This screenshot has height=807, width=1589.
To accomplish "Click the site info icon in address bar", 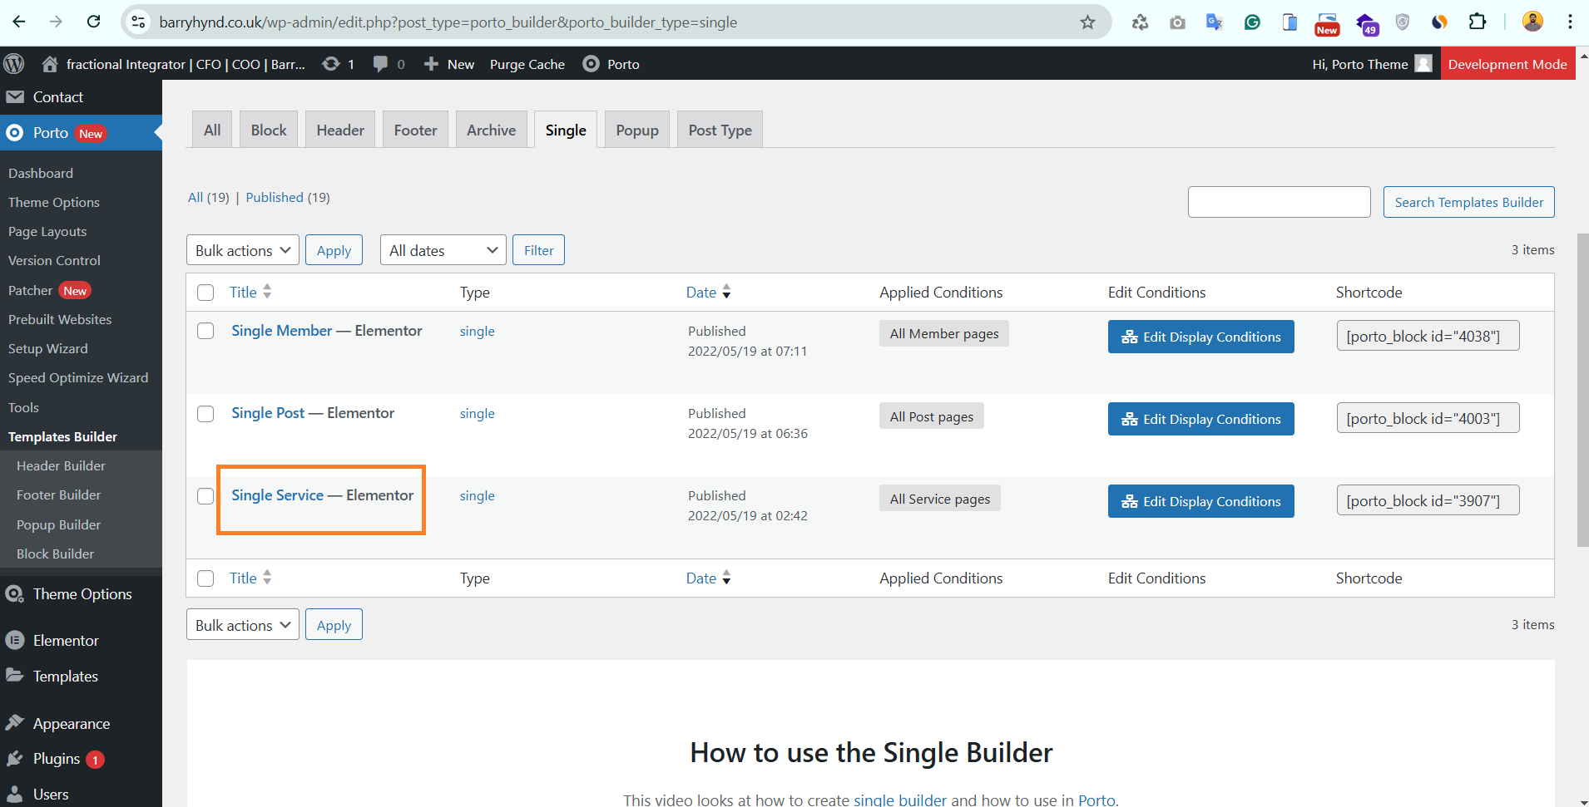I will coord(139,22).
